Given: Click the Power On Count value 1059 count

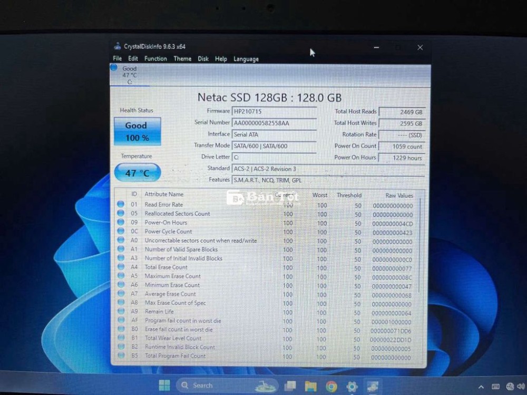Looking at the screenshot, I should (402, 146).
